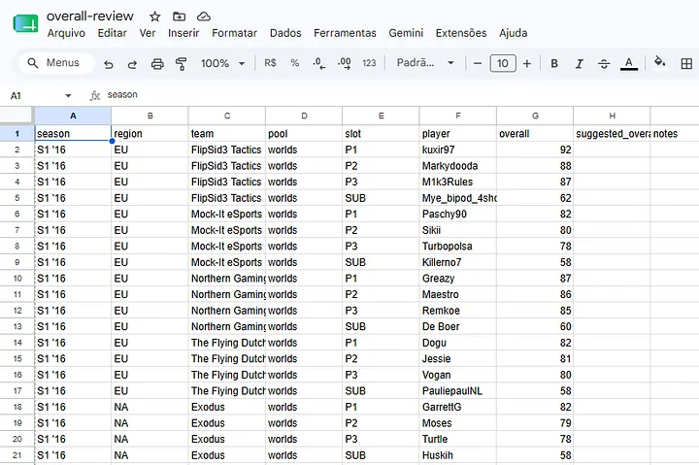Screen dimensions: 699x465
Task: Select the PauliepaulNL cell
Action: (458, 391)
